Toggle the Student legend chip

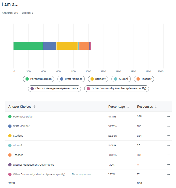[x=98, y=79]
